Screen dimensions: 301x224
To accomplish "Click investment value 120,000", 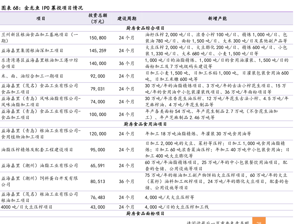I will pos(98,134).
